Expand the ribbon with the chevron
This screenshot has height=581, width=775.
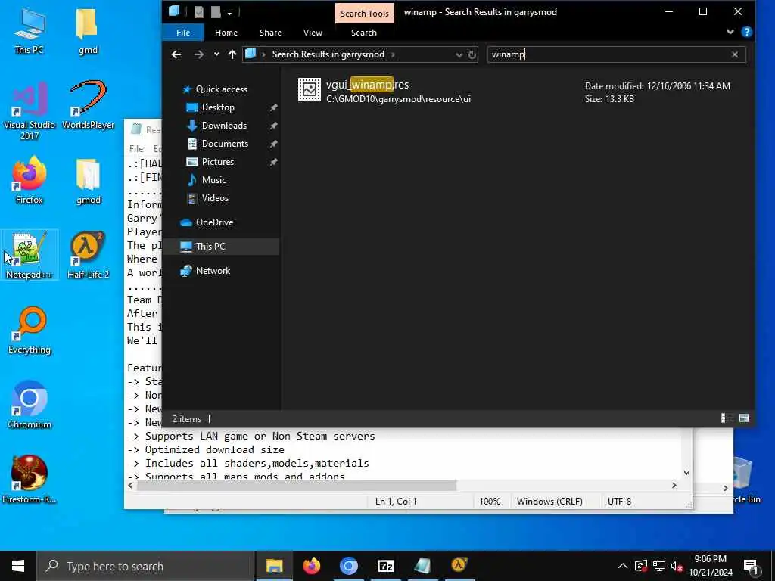click(x=730, y=32)
